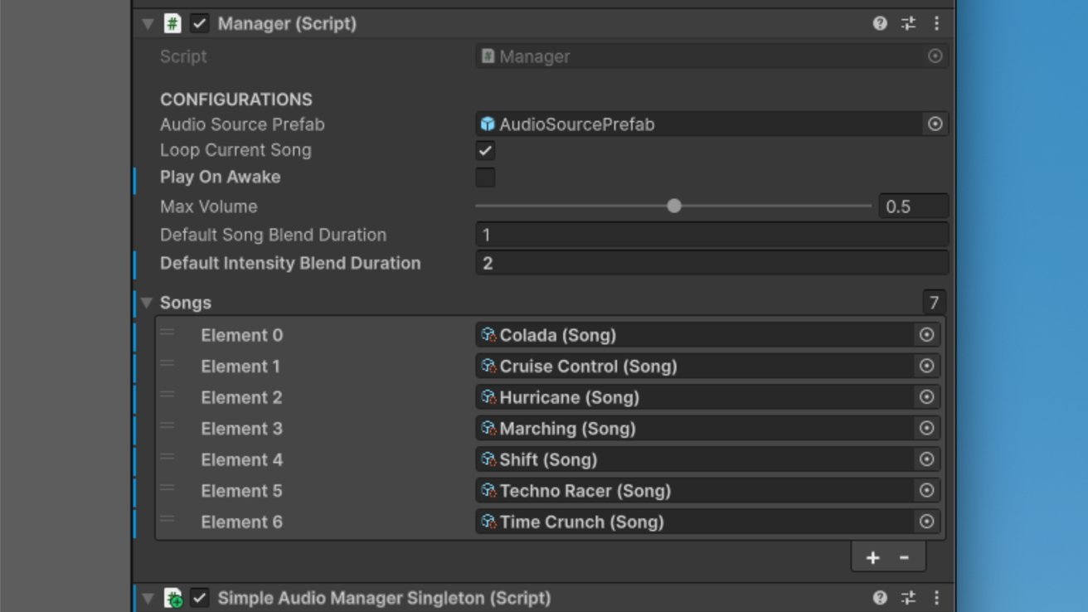The width and height of the screenshot is (1088, 612).
Task: Open presets icon for Manager script
Action: click(x=909, y=24)
